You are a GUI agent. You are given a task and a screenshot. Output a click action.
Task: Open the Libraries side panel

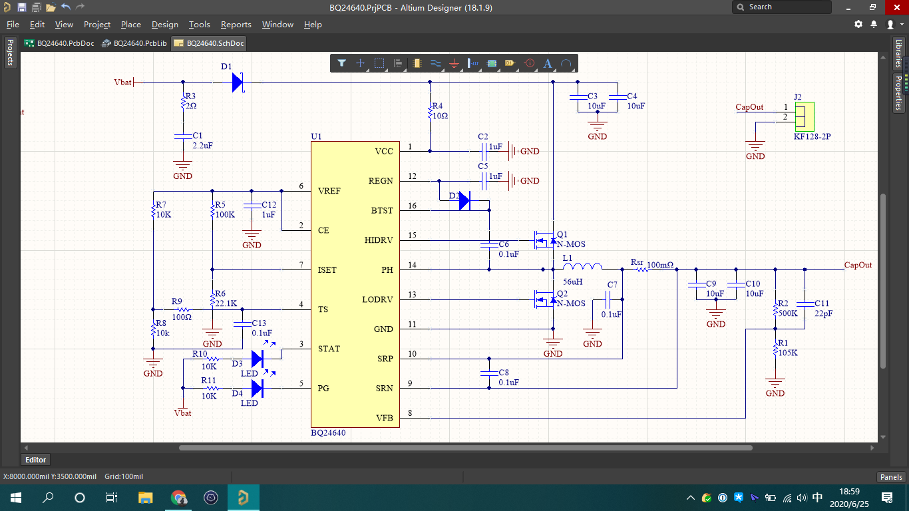(x=898, y=54)
